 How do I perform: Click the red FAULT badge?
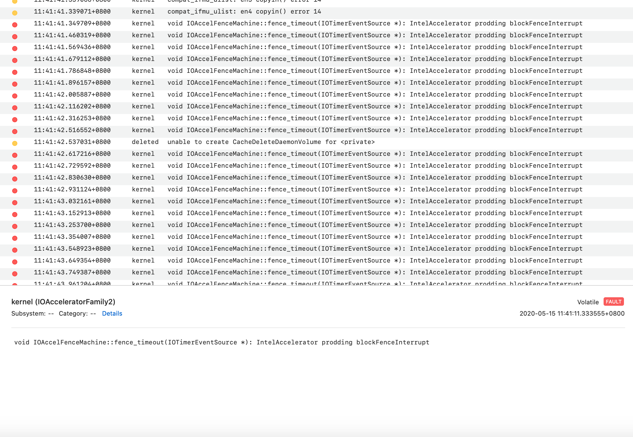click(613, 301)
